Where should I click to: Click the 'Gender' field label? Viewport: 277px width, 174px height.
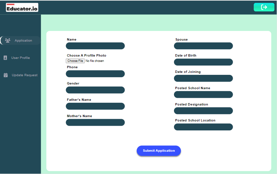73,84
